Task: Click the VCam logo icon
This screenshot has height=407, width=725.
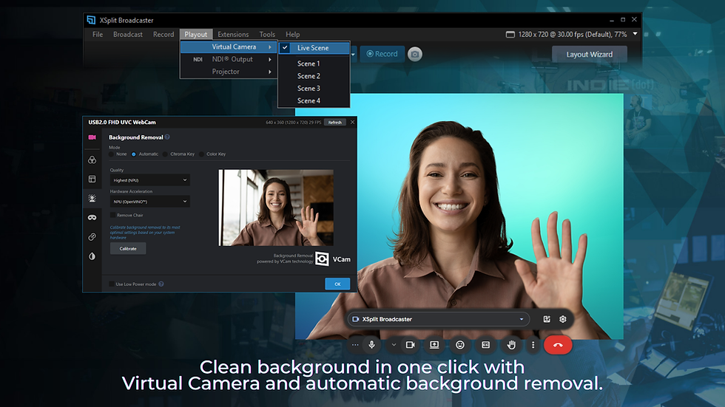Action: click(323, 259)
